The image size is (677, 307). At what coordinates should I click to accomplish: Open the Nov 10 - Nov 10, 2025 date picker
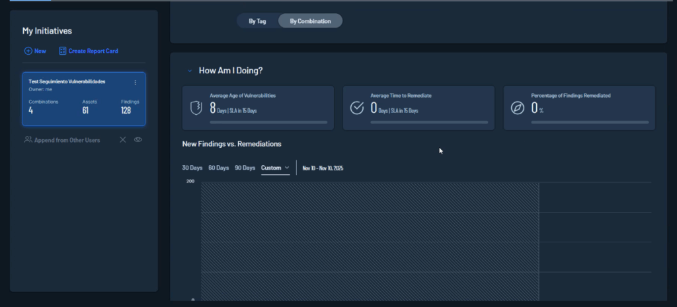coord(323,168)
